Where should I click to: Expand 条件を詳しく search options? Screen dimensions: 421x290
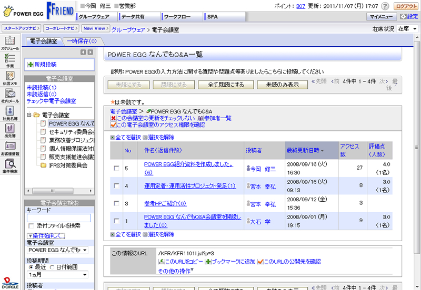46,236
